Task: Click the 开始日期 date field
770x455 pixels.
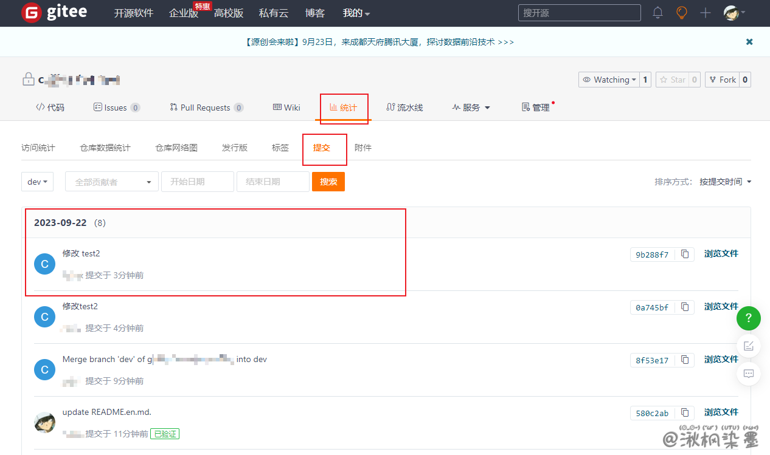Action: 197,182
